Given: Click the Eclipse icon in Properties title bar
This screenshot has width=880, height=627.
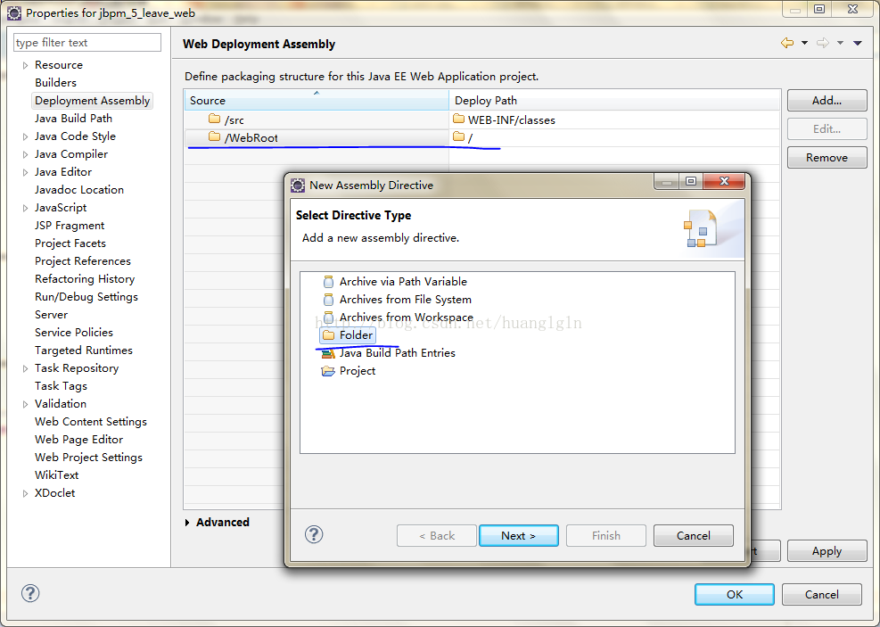Looking at the screenshot, I should (14, 12).
